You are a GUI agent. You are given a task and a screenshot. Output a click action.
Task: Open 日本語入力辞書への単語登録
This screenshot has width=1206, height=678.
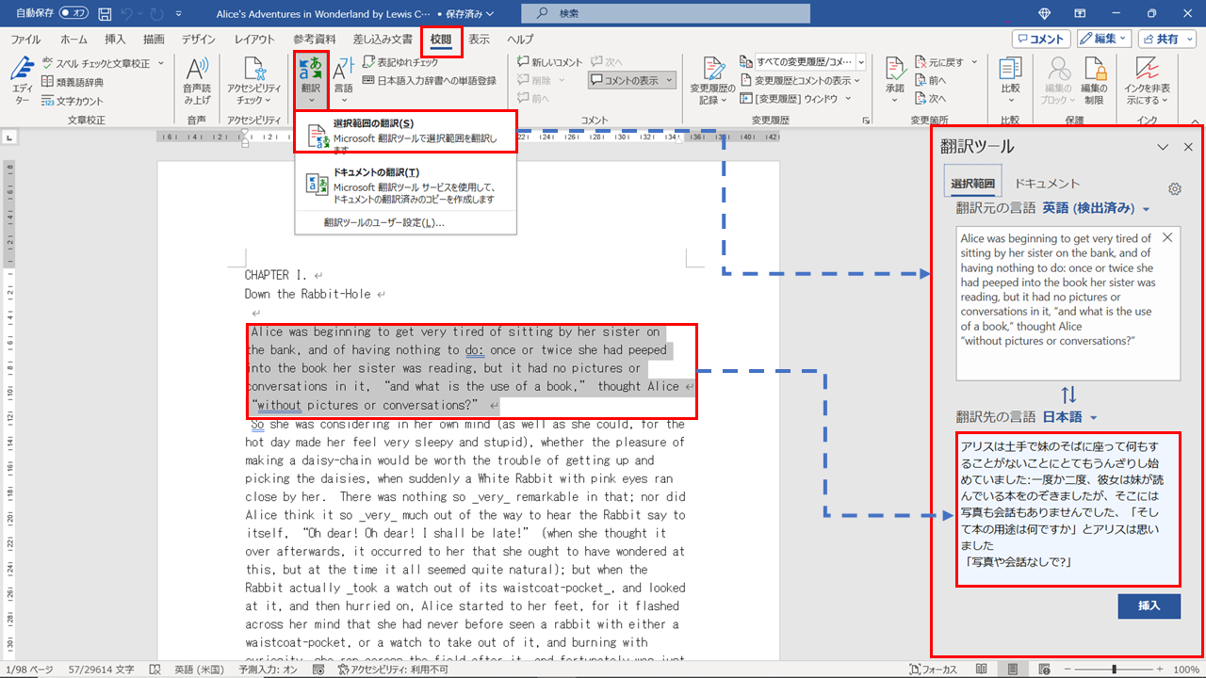[430, 81]
